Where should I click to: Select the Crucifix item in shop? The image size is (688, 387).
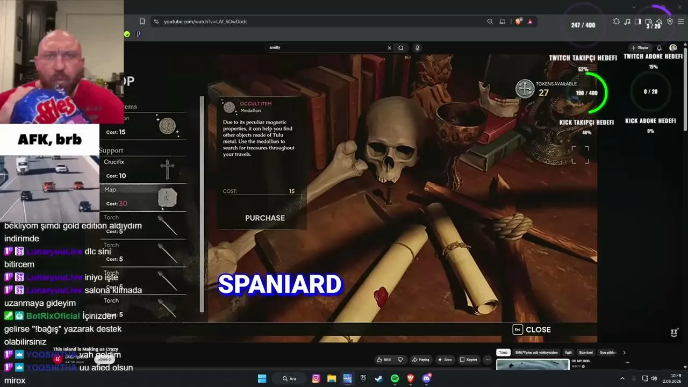point(144,169)
